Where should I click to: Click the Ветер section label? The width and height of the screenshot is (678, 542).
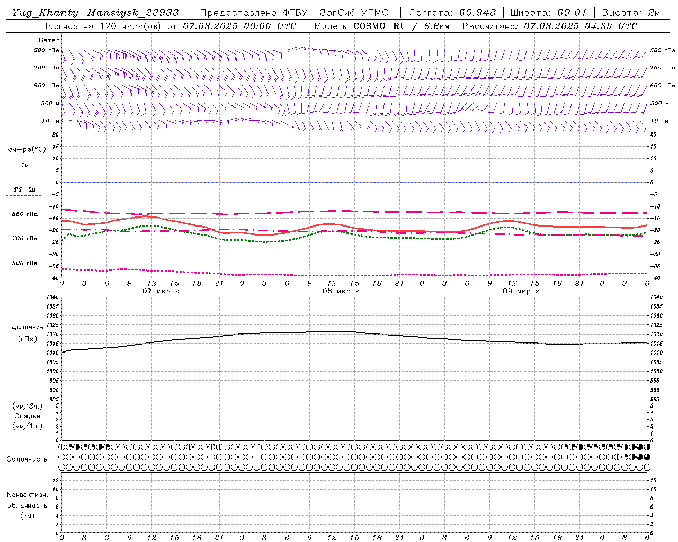coord(49,40)
